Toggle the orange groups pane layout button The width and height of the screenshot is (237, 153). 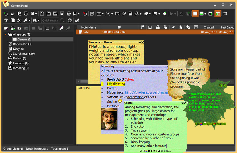point(218,14)
